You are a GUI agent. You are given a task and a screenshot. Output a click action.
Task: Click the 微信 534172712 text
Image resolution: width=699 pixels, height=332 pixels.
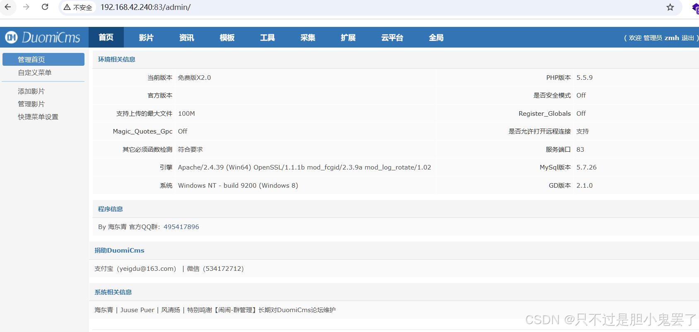(x=215, y=269)
